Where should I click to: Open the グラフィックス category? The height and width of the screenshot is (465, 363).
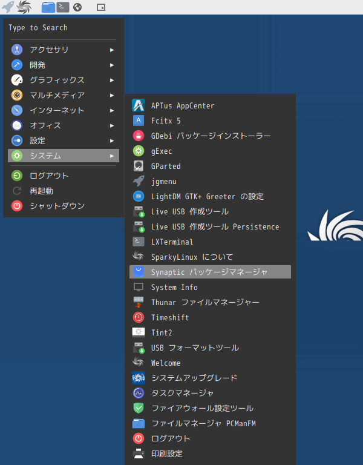tap(64, 80)
